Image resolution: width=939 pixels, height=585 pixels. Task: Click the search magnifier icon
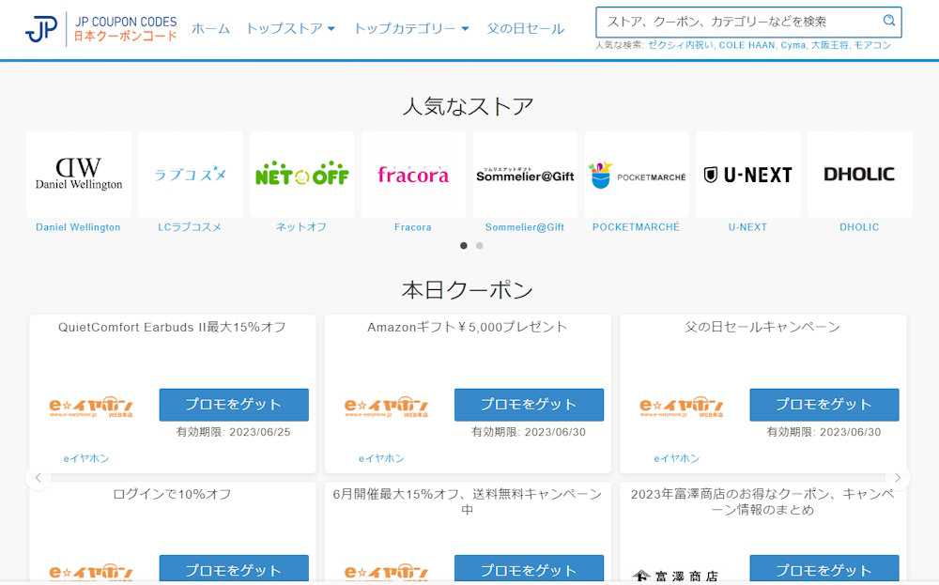coord(889,21)
